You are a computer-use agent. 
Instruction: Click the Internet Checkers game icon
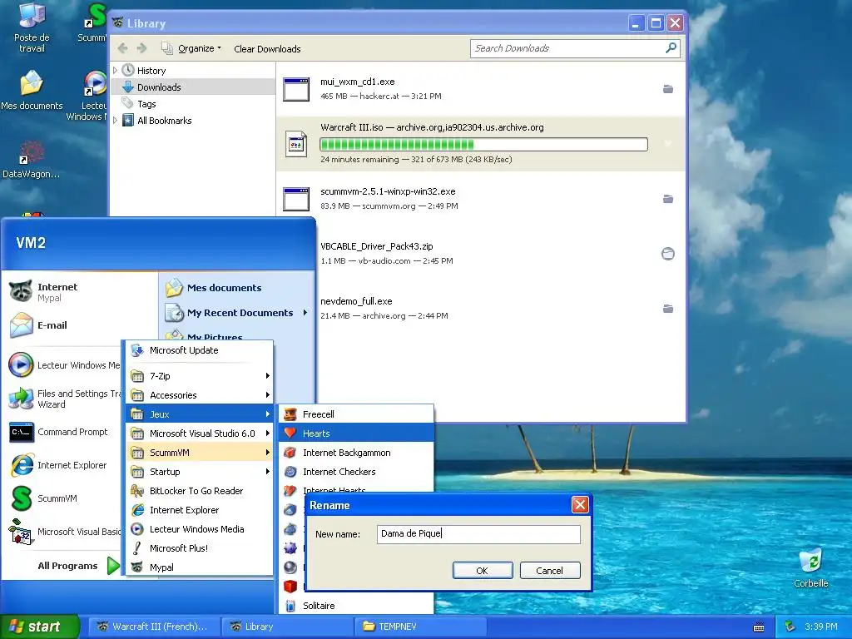(290, 472)
